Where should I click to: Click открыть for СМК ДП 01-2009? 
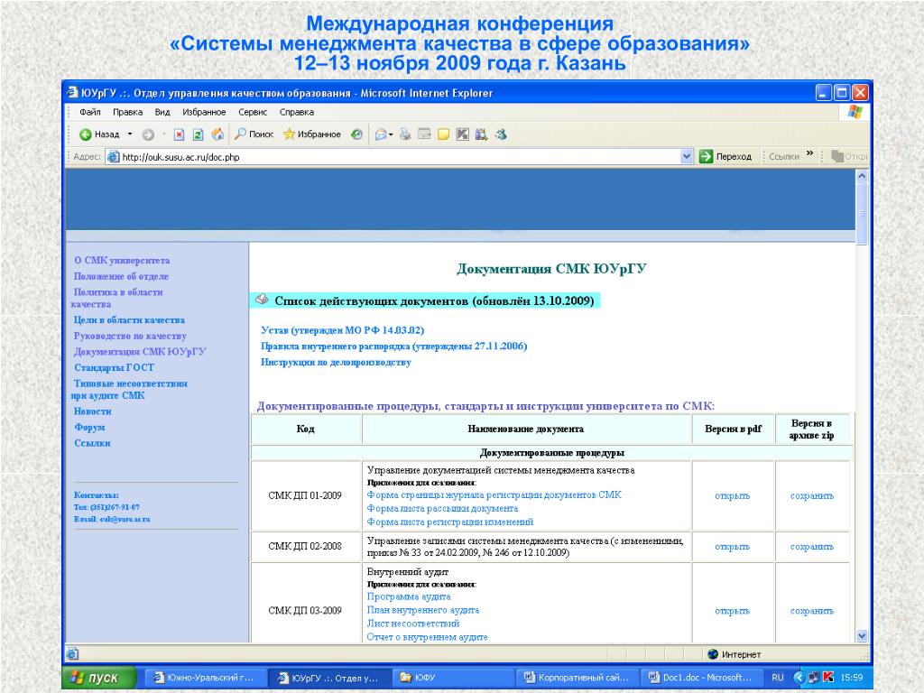point(733,496)
